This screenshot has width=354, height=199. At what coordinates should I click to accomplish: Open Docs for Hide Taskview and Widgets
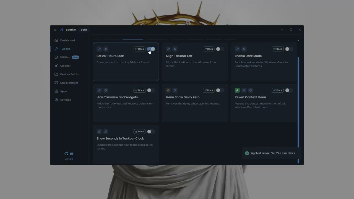139,90
